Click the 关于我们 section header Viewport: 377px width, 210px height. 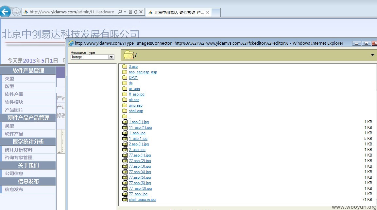point(28,165)
